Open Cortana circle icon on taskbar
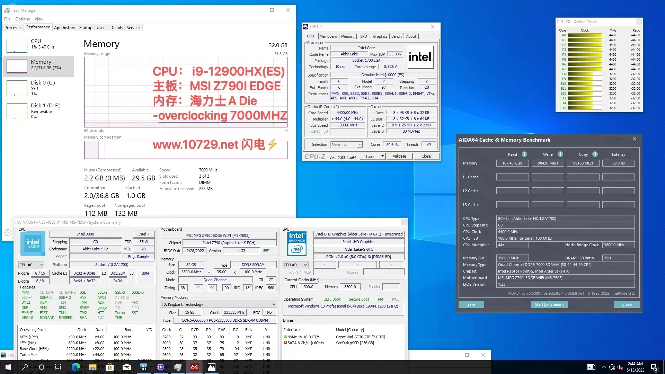This screenshot has width=665, height=374. click(42, 367)
